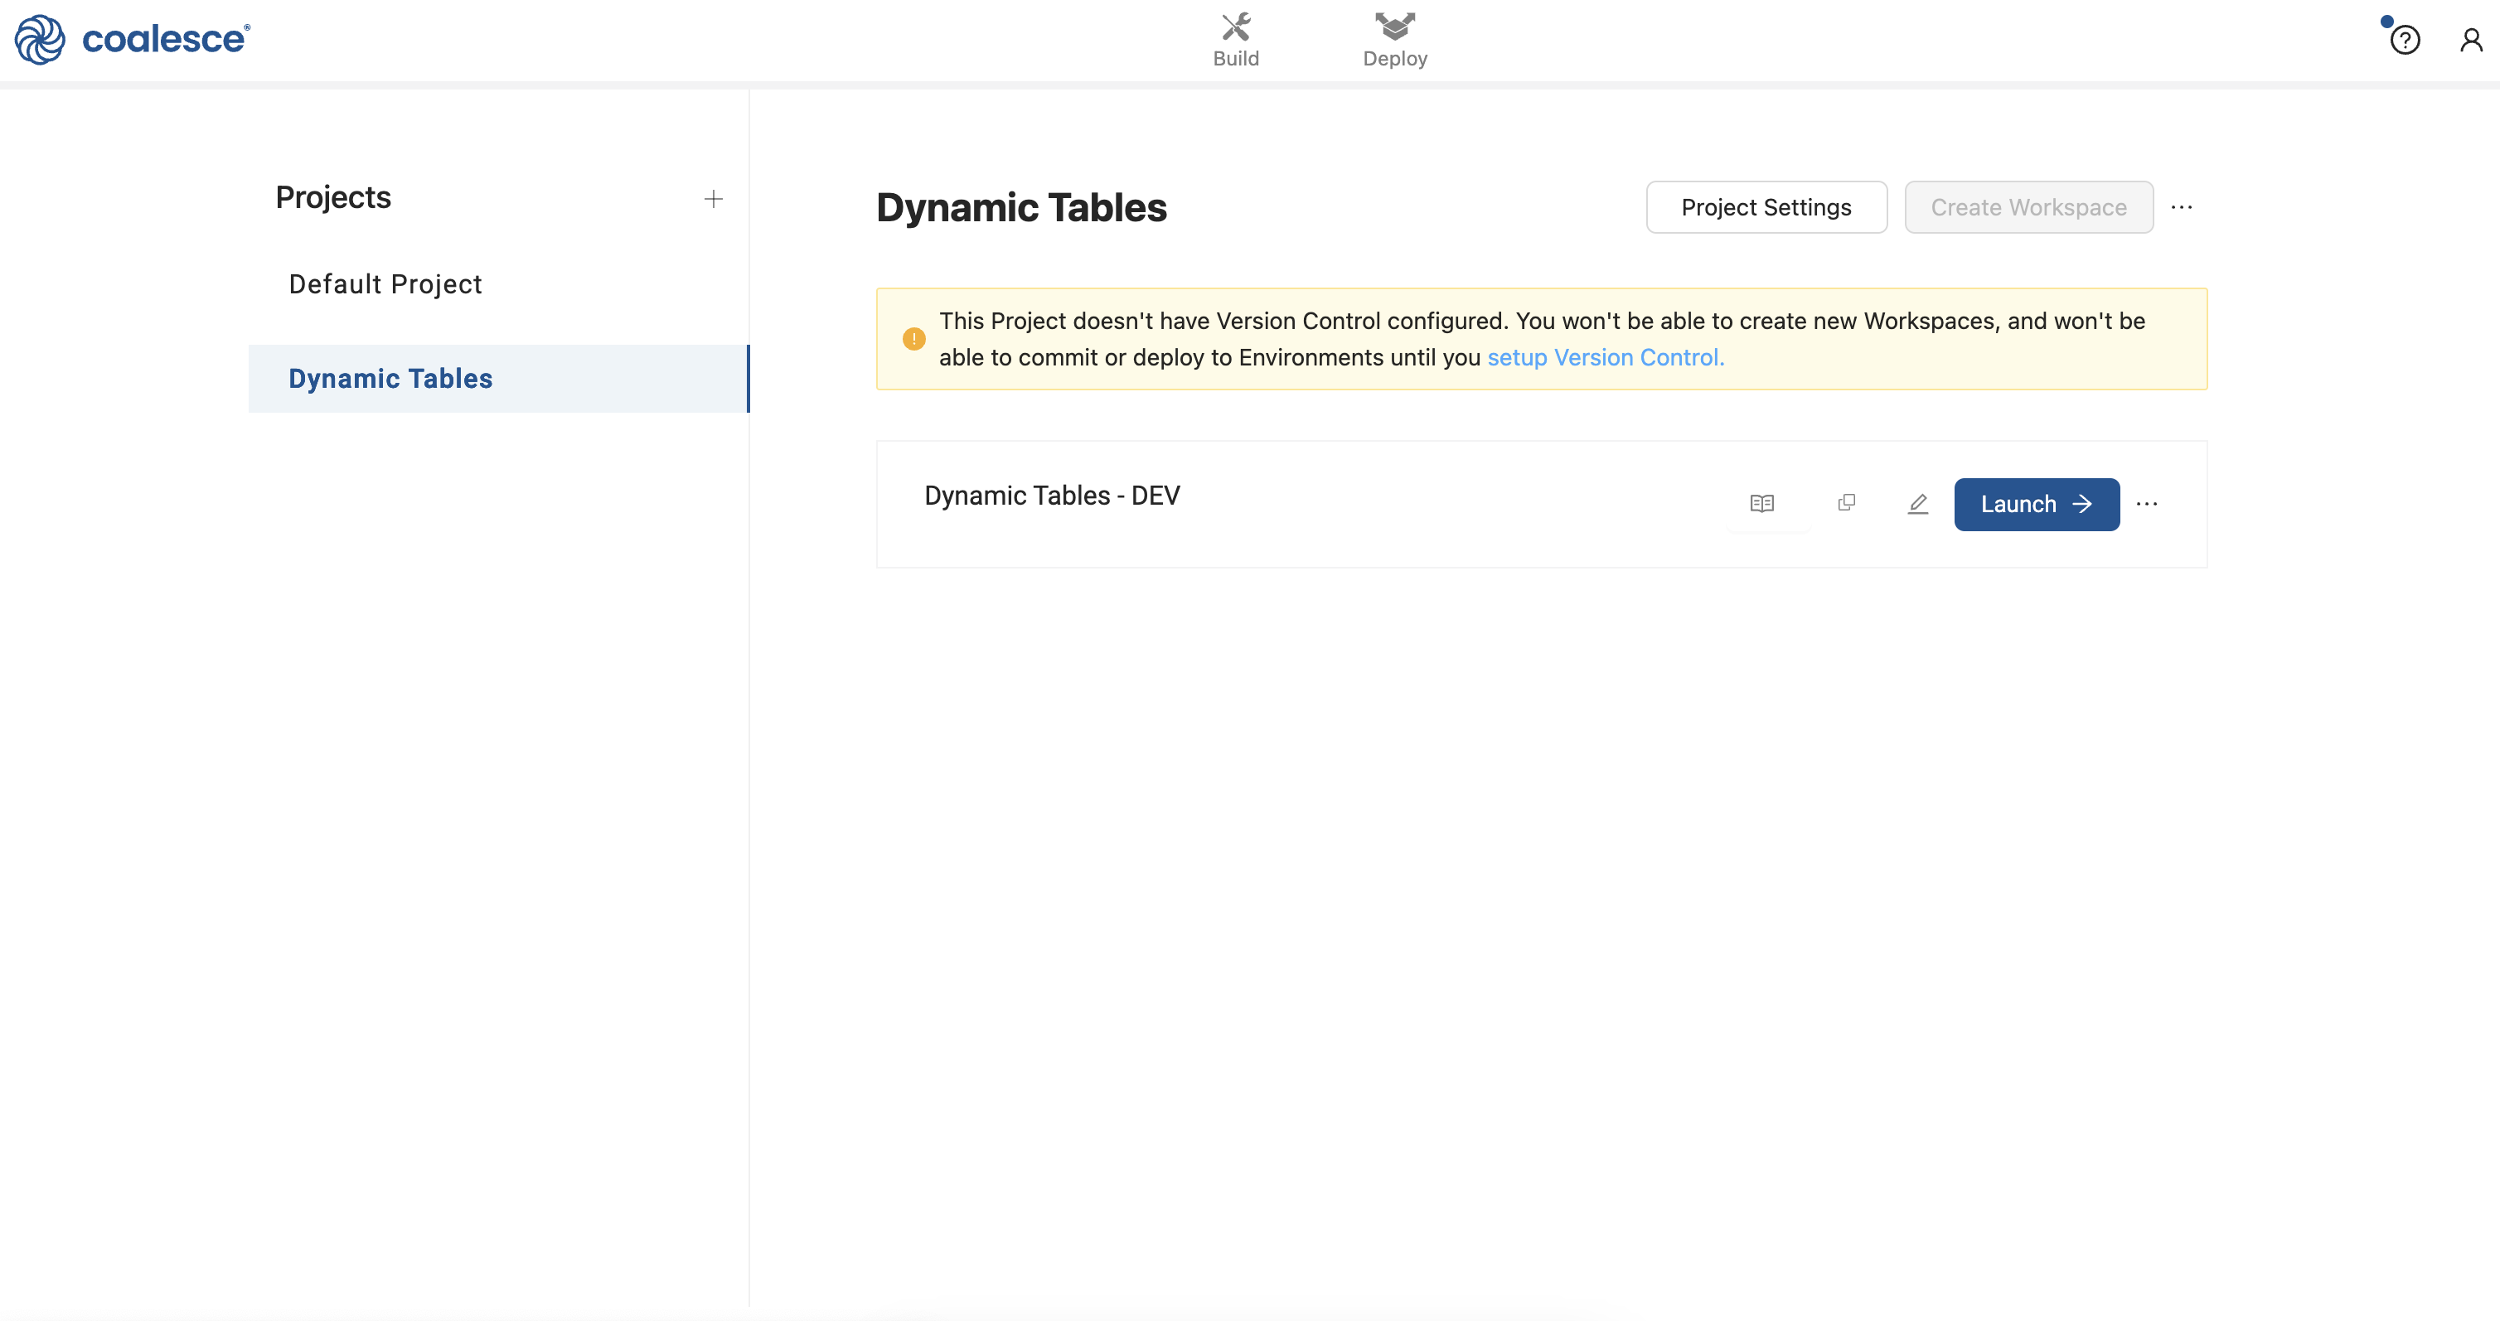Screen dimensions: 2500x1321
Task: Click the Dynamic Tables - DEV workspace name
Action: [1051, 495]
